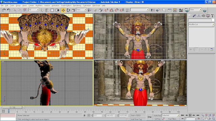216x121 pixels.
Task: Open the Graph Editors menu
Action: (66, 5)
